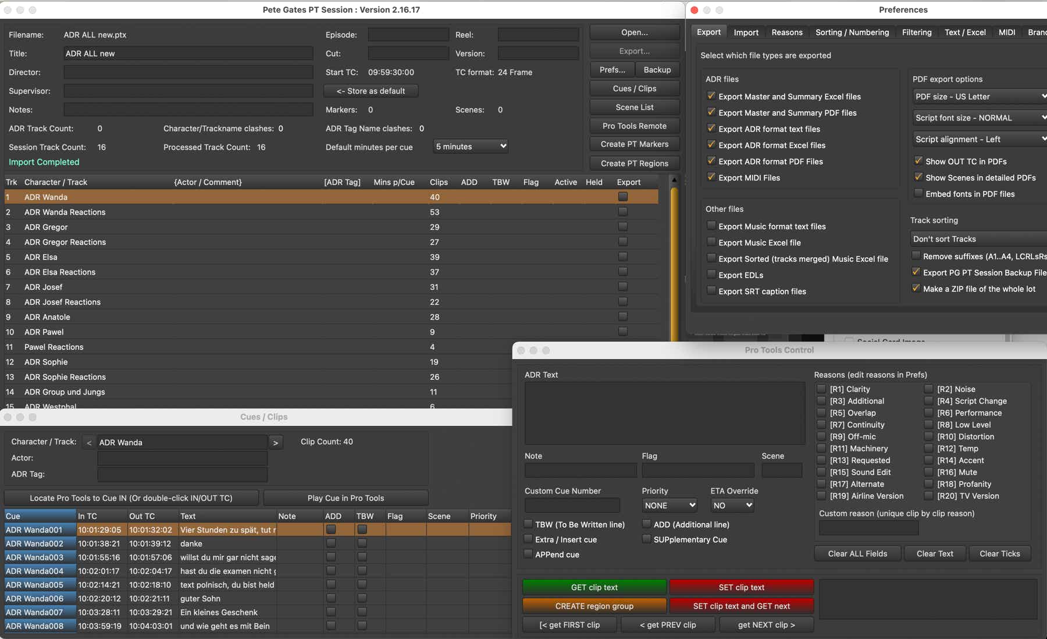This screenshot has height=639, width=1047.
Task: Show the next character track in Cues / Clips
Action: (276, 442)
